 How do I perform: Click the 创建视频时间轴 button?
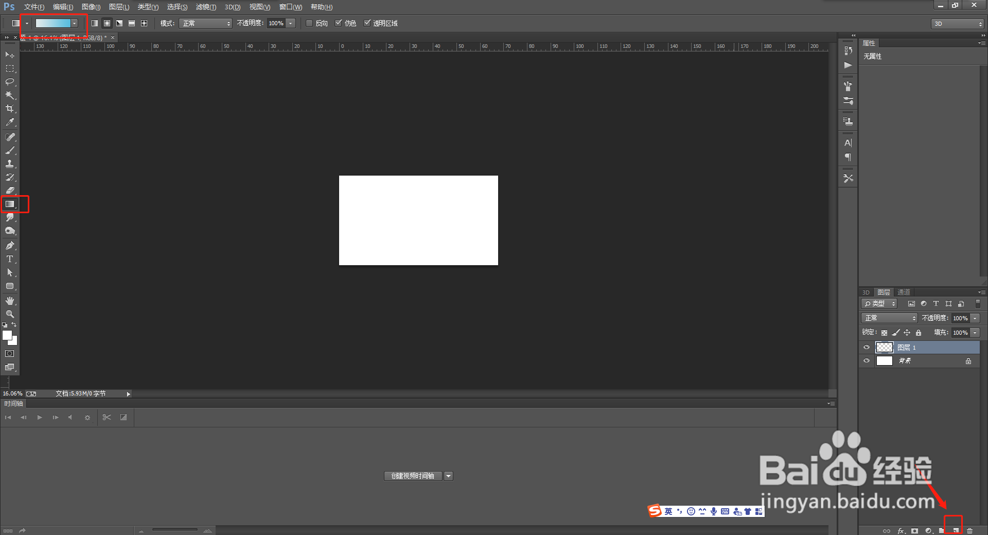[x=413, y=476]
